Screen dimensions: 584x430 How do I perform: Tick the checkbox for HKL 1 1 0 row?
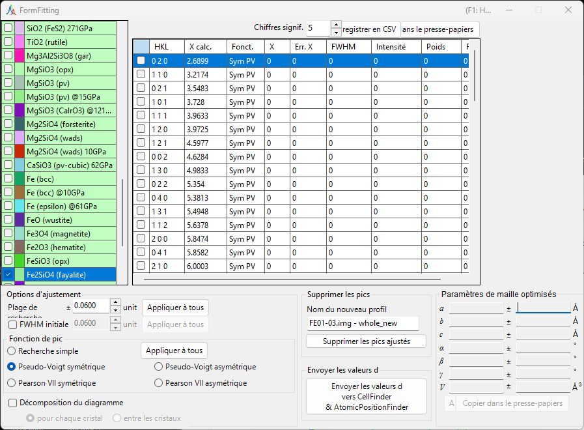[x=141, y=74]
